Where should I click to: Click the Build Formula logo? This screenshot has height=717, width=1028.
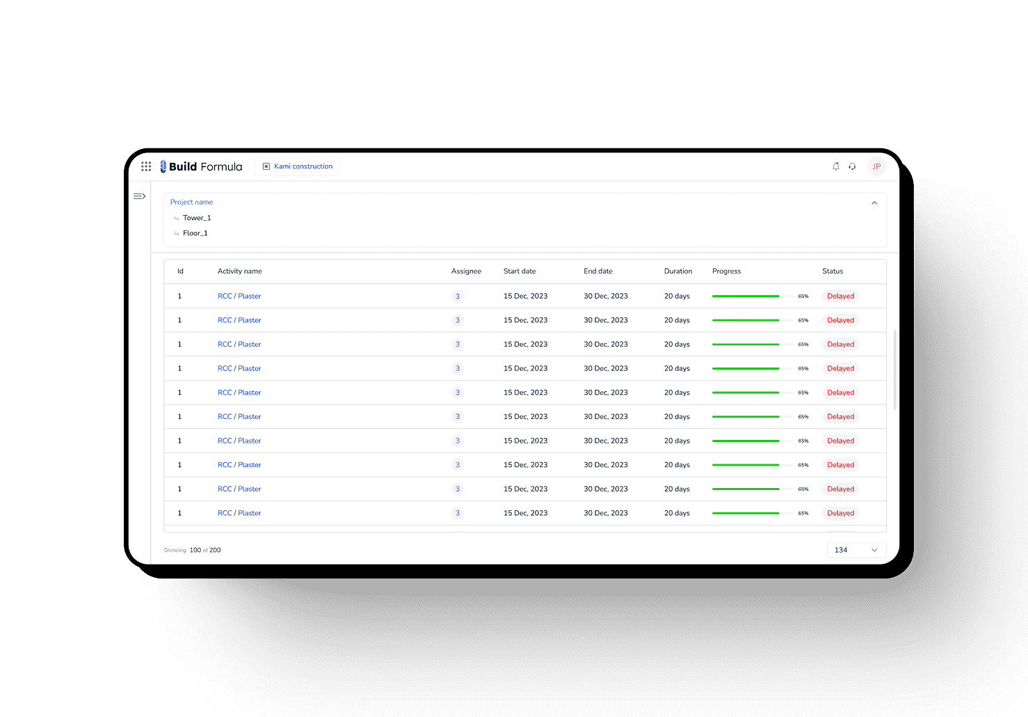tap(202, 166)
